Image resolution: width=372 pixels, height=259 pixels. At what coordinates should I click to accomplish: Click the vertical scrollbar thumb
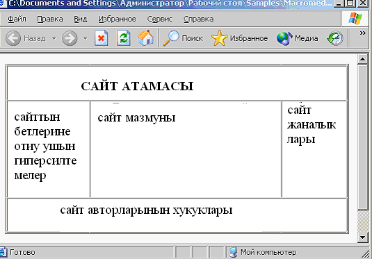(362, 137)
